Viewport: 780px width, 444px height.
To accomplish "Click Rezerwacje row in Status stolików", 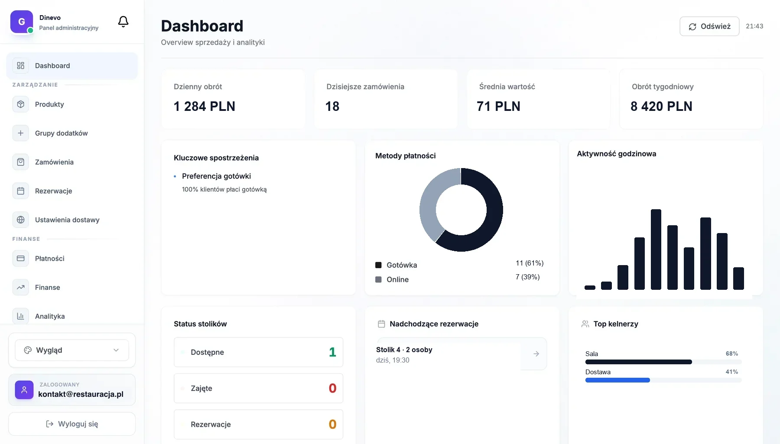I will 258,425.
